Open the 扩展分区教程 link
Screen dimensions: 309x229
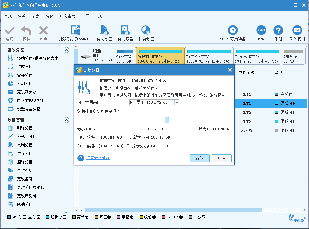coord(98,158)
